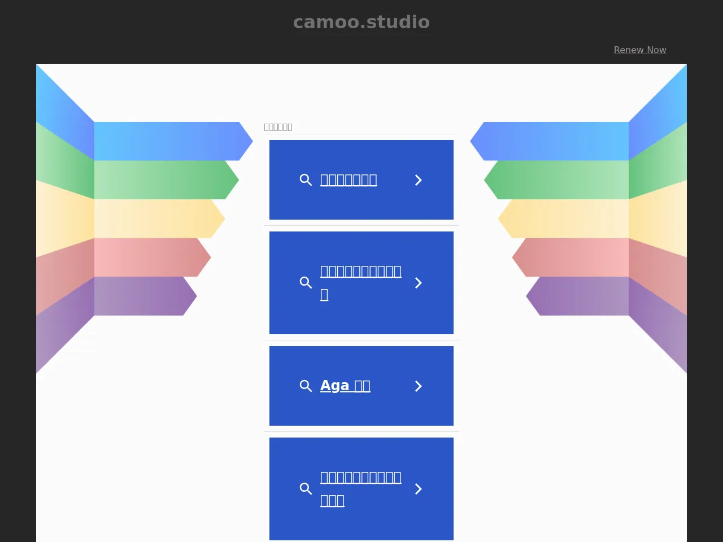
Task: Click the related searches heading above the cards
Action: click(278, 127)
